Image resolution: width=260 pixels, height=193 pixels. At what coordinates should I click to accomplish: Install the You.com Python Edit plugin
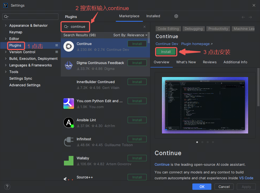click(137, 101)
